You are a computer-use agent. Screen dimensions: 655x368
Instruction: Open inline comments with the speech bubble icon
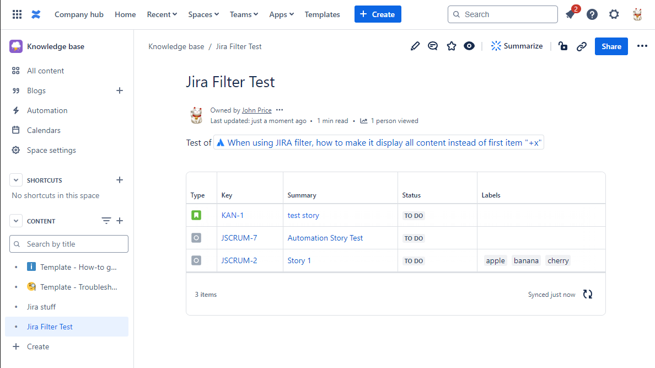(433, 46)
